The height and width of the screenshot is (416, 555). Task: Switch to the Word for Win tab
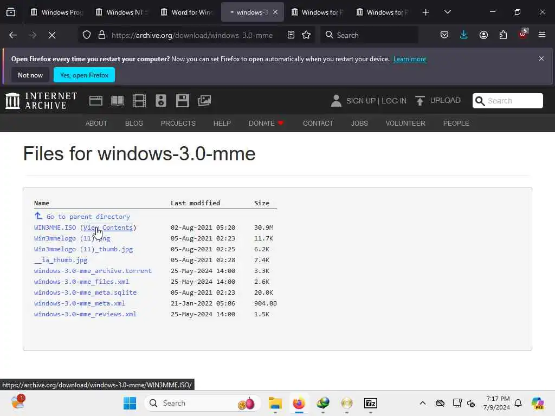point(186,12)
